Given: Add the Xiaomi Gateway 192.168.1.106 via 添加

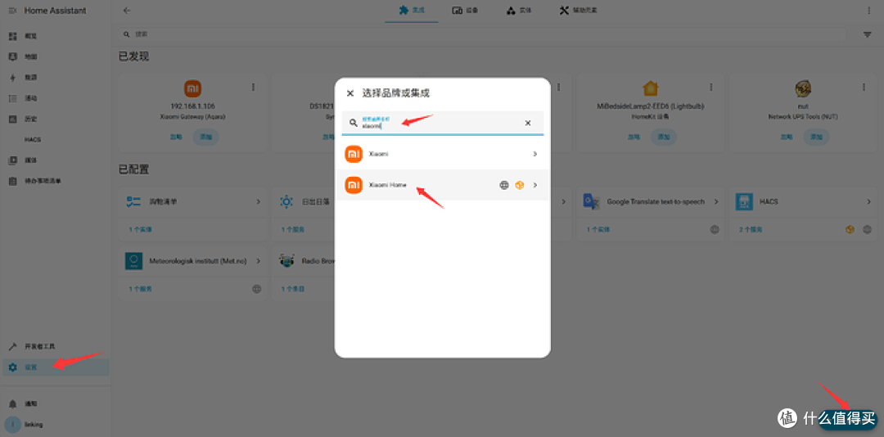Looking at the screenshot, I should tap(205, 137).
